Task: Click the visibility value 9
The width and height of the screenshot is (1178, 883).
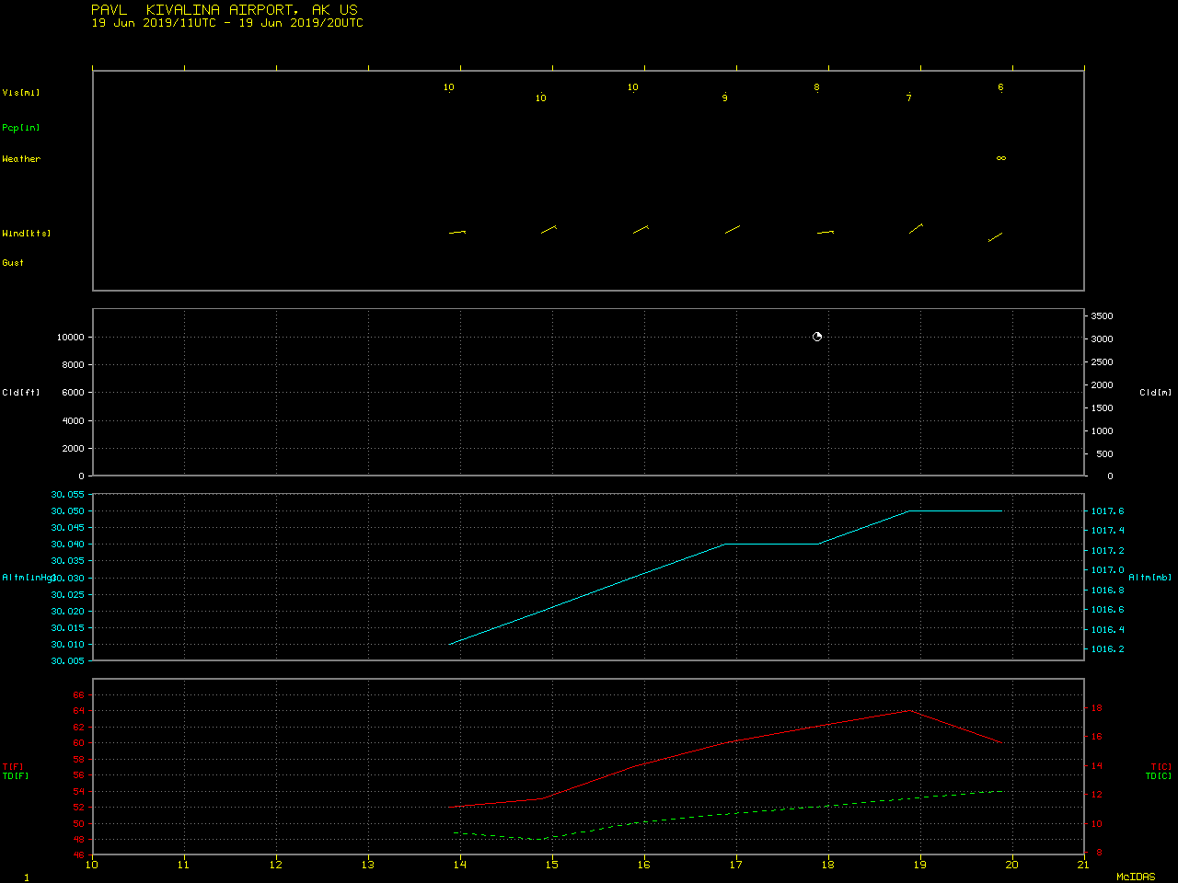Action: [x=725, y=98]
